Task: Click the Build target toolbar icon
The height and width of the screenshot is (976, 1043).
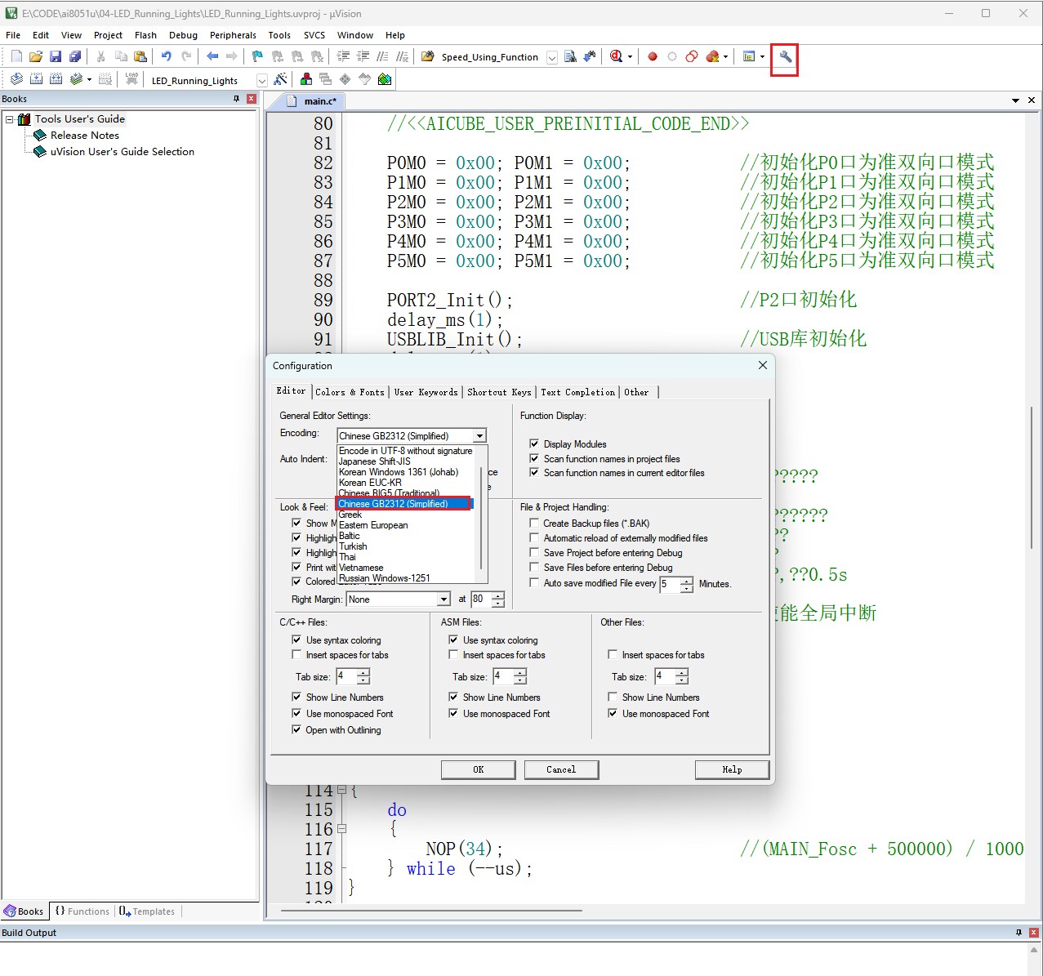Action: coord(36,79)
